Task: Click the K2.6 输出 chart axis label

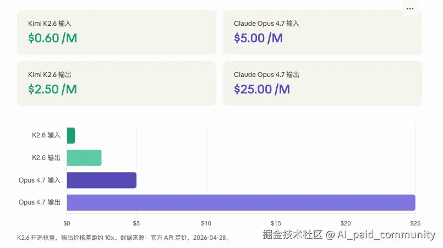Action: [x=46, y=158]
